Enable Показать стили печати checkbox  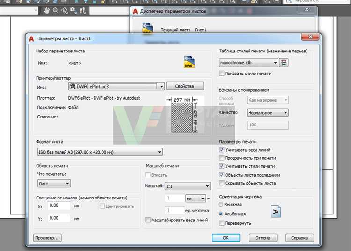(222, 74)
